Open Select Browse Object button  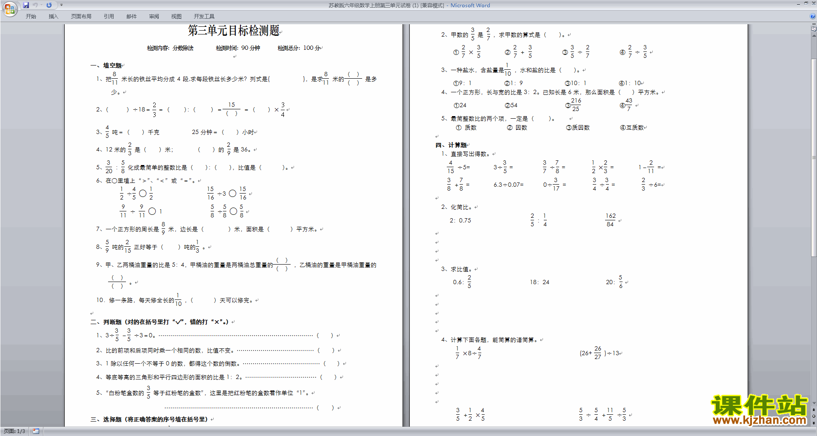[x=814, y=416]
